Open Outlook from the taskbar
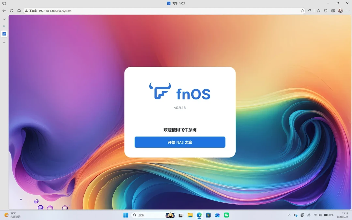 click(x=217, y=215)
